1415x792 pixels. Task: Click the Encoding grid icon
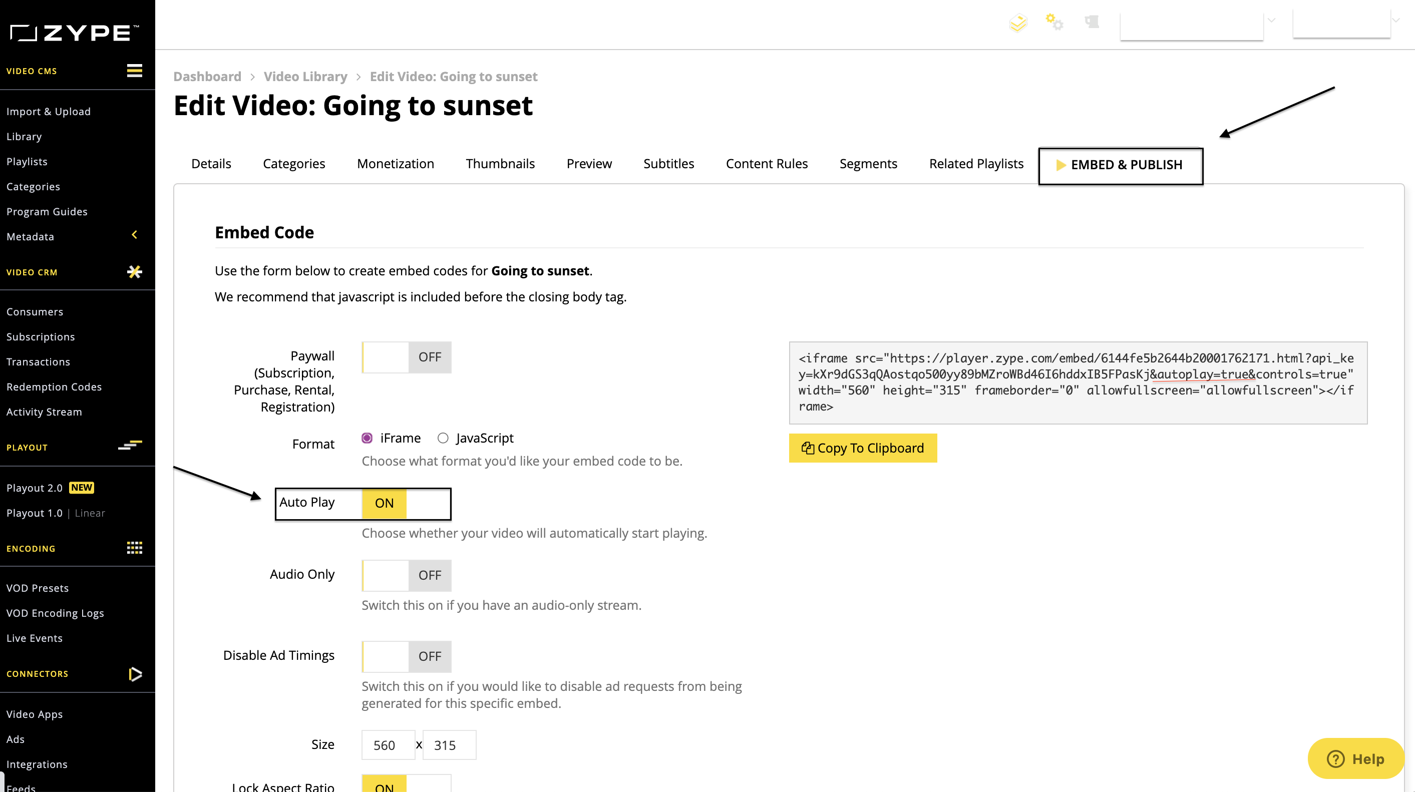(135, 548)
